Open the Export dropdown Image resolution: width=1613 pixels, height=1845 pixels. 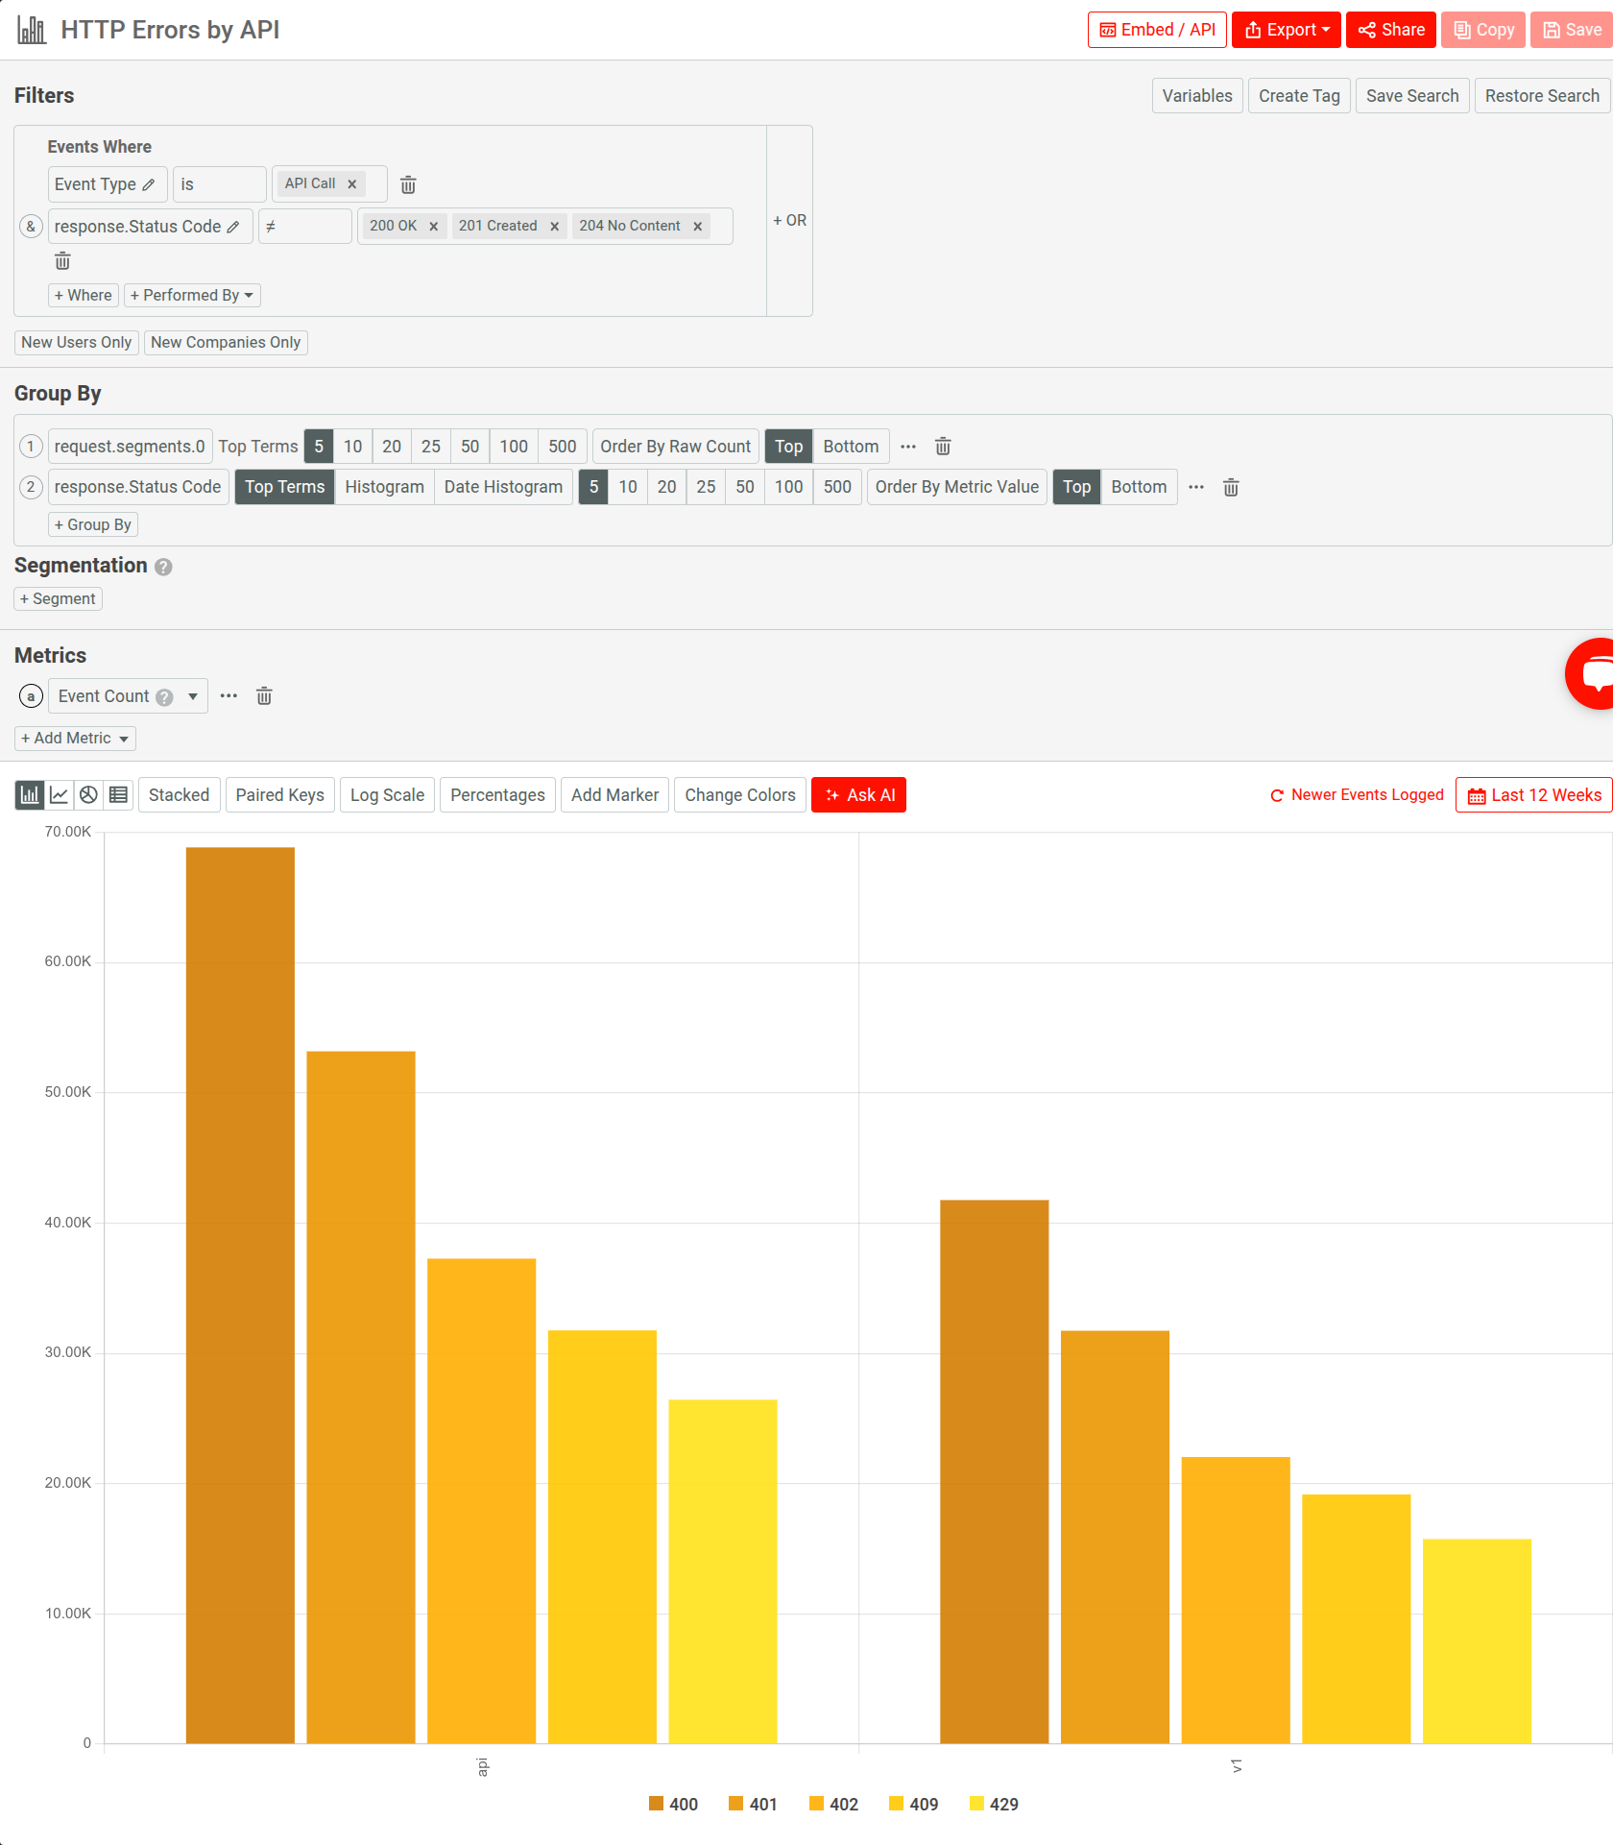[x=1286, y=29]
